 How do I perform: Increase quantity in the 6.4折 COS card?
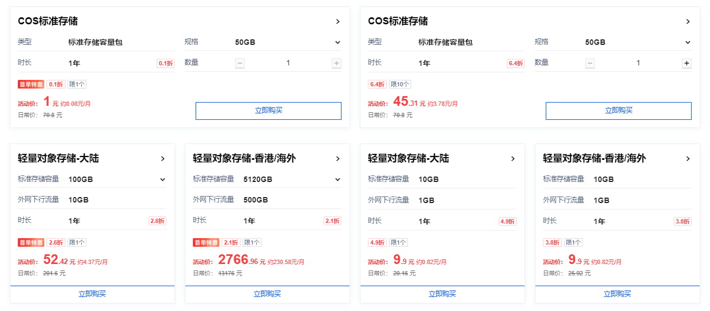click(x=687, y=63)
